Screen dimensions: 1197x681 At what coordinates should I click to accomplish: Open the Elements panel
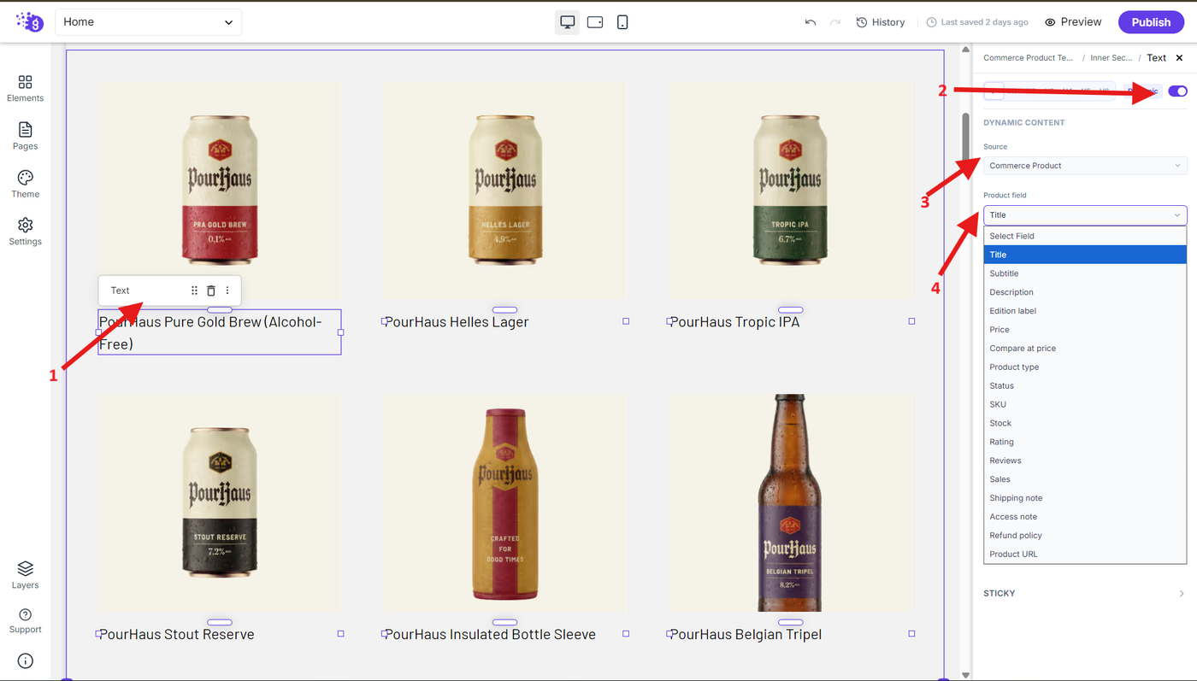pos(25,88)
